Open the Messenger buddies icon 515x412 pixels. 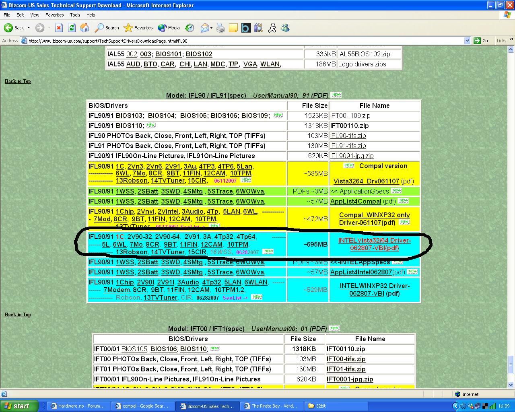(x=285, y=28)
